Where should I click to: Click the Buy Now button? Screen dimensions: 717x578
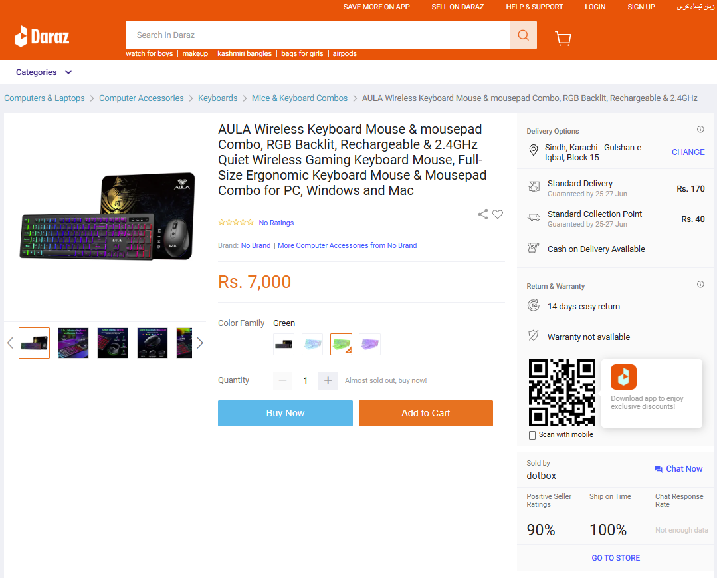(285, 413)
